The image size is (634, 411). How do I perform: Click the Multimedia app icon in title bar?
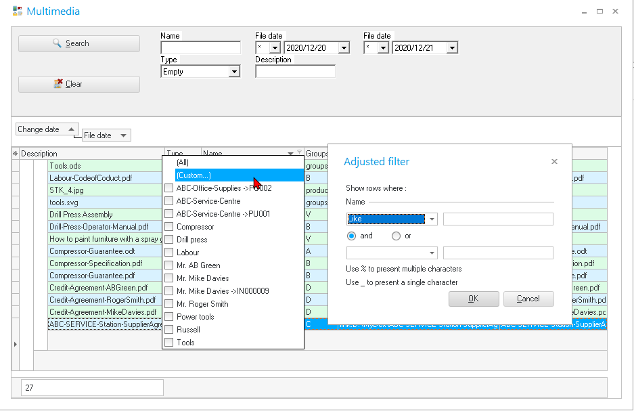(x=18, y=11)
